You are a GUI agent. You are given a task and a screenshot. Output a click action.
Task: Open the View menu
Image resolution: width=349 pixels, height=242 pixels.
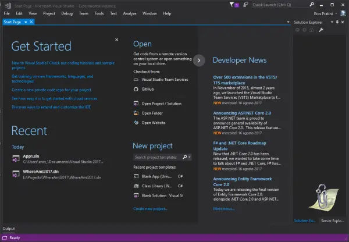[33, 13]
